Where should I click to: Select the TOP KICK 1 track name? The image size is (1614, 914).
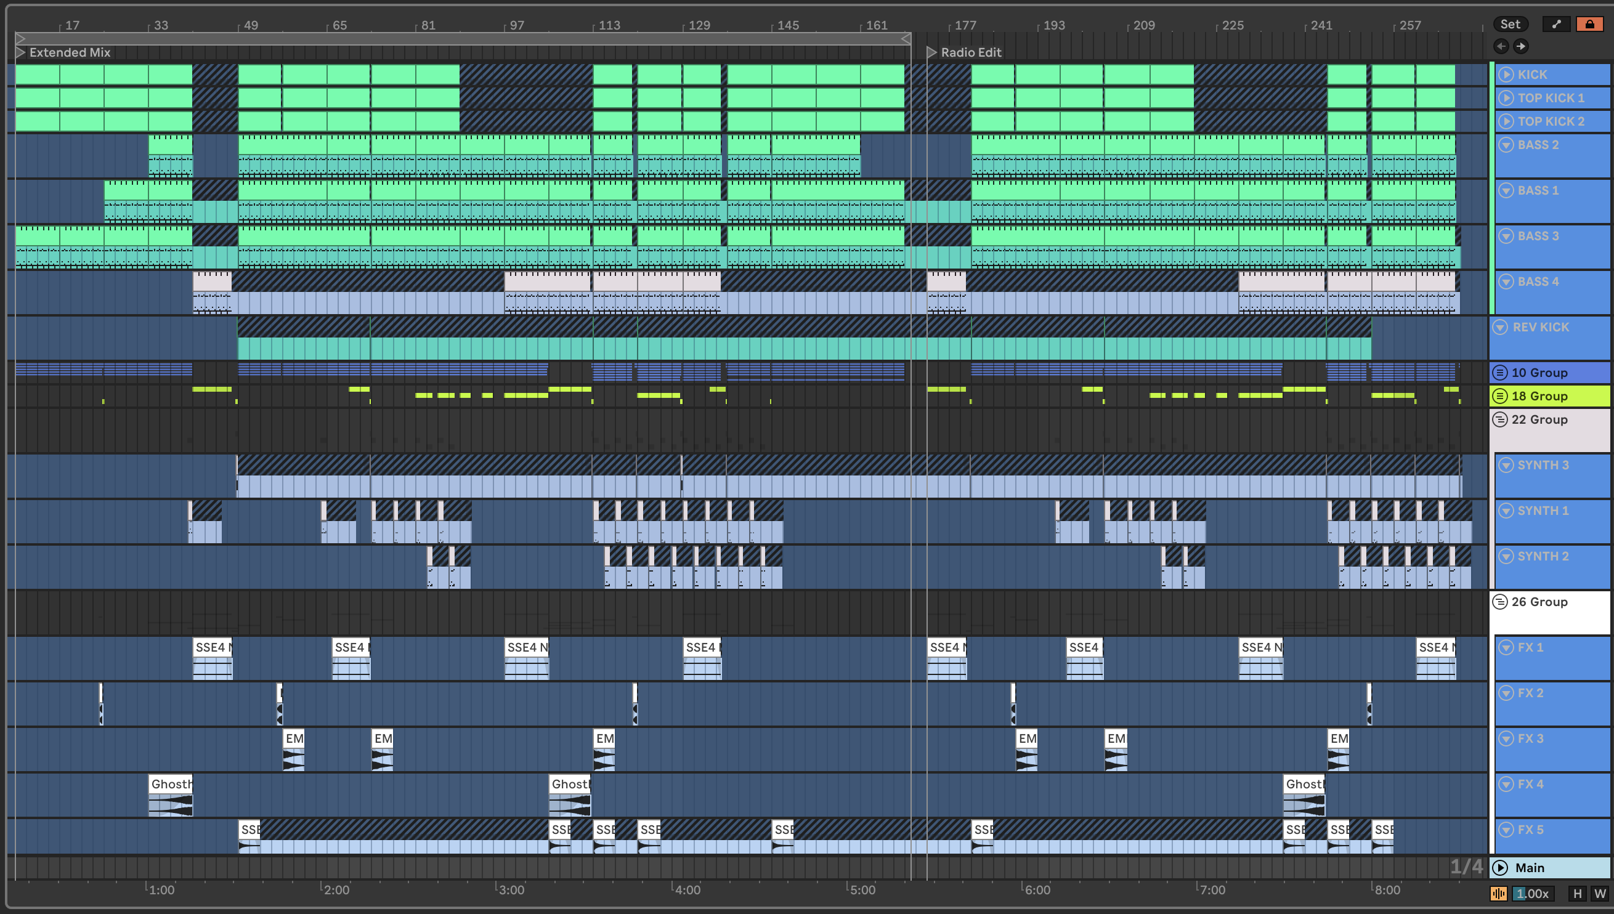[x=1551, y=98]
